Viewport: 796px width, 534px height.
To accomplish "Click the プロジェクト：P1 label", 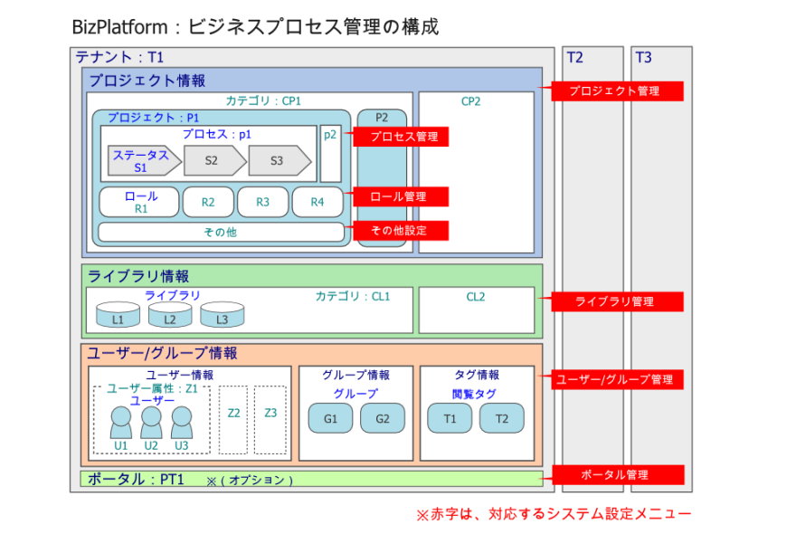I will (x=153, y=118).
